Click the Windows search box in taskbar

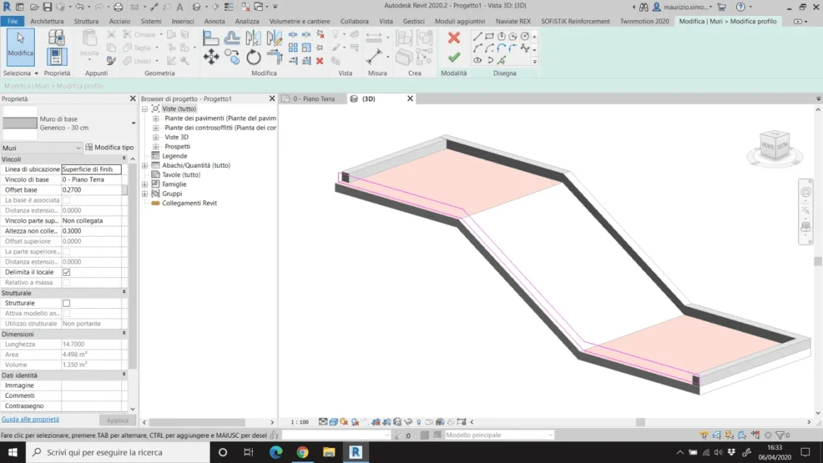click(x=117, y=452)
